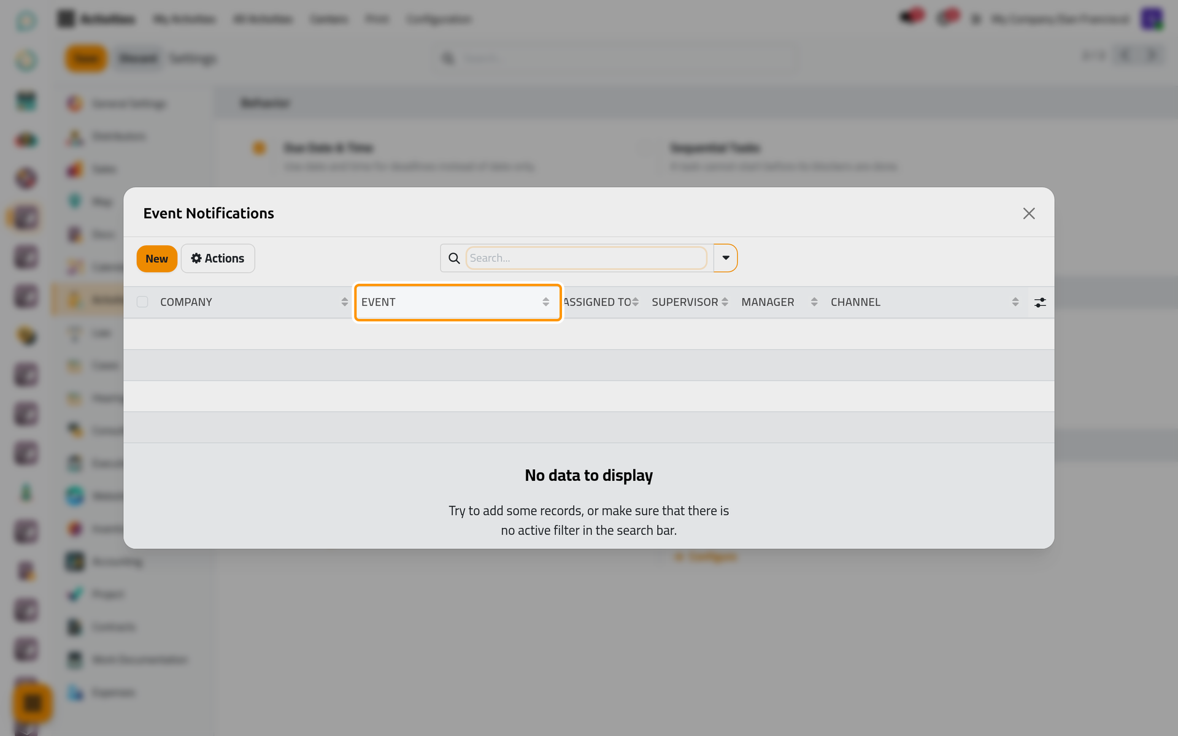Click the Manager column sort arrows

click(814, 302)
